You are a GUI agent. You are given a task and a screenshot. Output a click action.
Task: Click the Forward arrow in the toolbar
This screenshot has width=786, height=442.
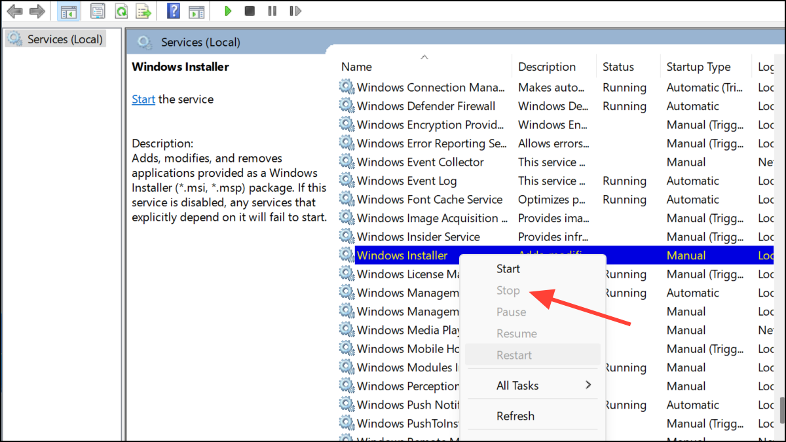[x=37, y=11]
